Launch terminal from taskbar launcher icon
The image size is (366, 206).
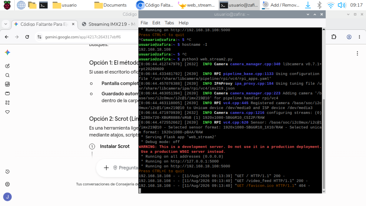tap(43, 5)
